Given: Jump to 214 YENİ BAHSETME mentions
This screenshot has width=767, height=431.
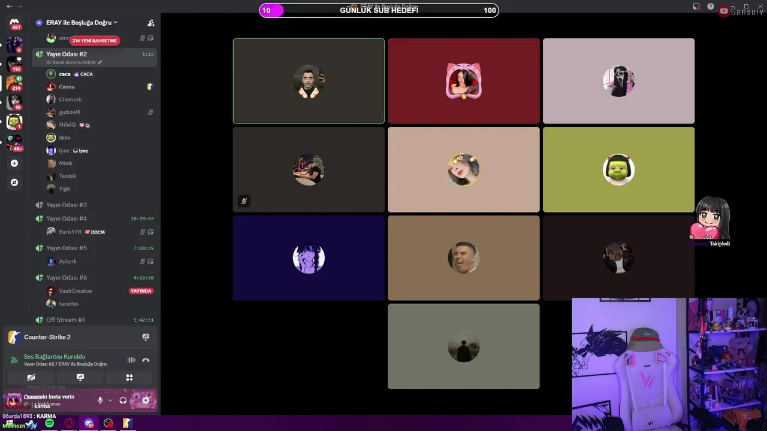Looking at the screenshot, I should pyautogui.click(x=95, y=41).
